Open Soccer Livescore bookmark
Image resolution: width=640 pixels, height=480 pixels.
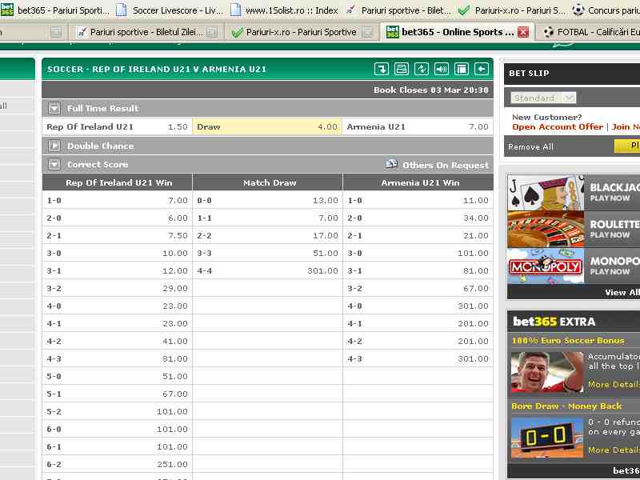click(x=170, y=10)
